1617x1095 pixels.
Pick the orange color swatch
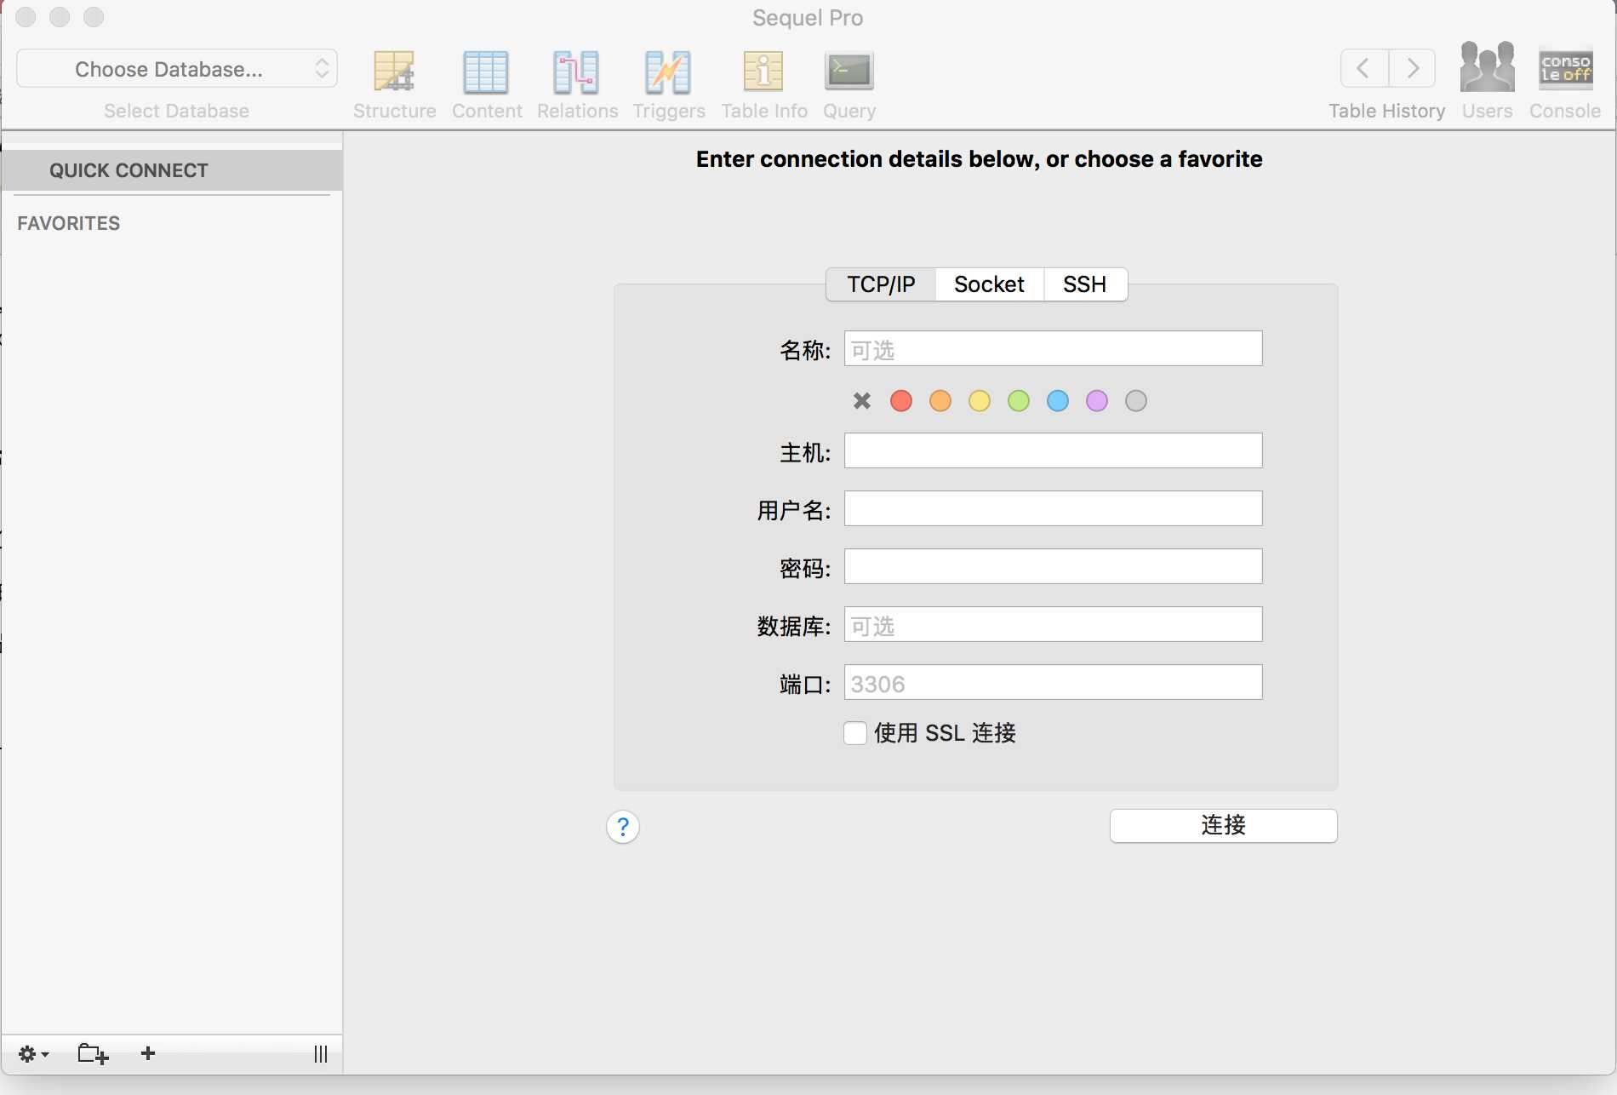[x=940, y=400]
